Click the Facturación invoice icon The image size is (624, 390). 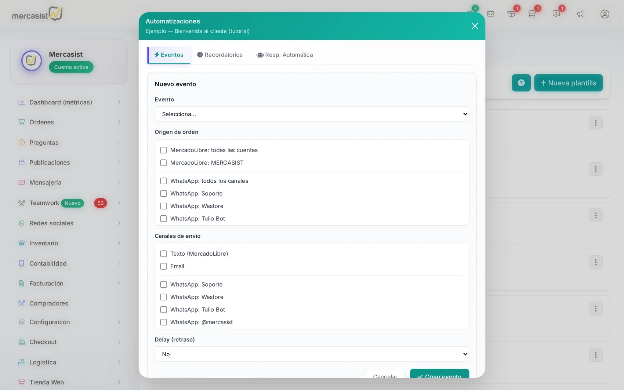[x=22, y=283]
